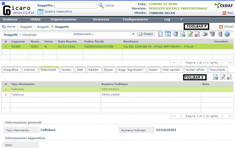Open the Sicurezza menu

(x=101, y=19)
